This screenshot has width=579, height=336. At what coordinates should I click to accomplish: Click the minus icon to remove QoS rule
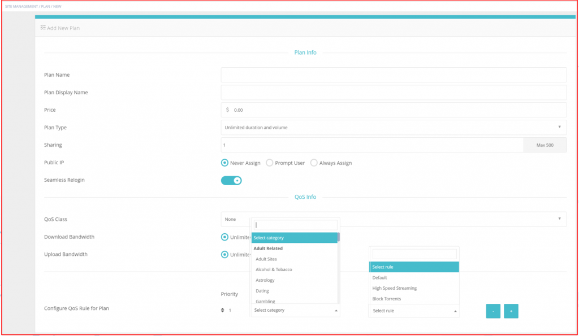tap(492, 311)
